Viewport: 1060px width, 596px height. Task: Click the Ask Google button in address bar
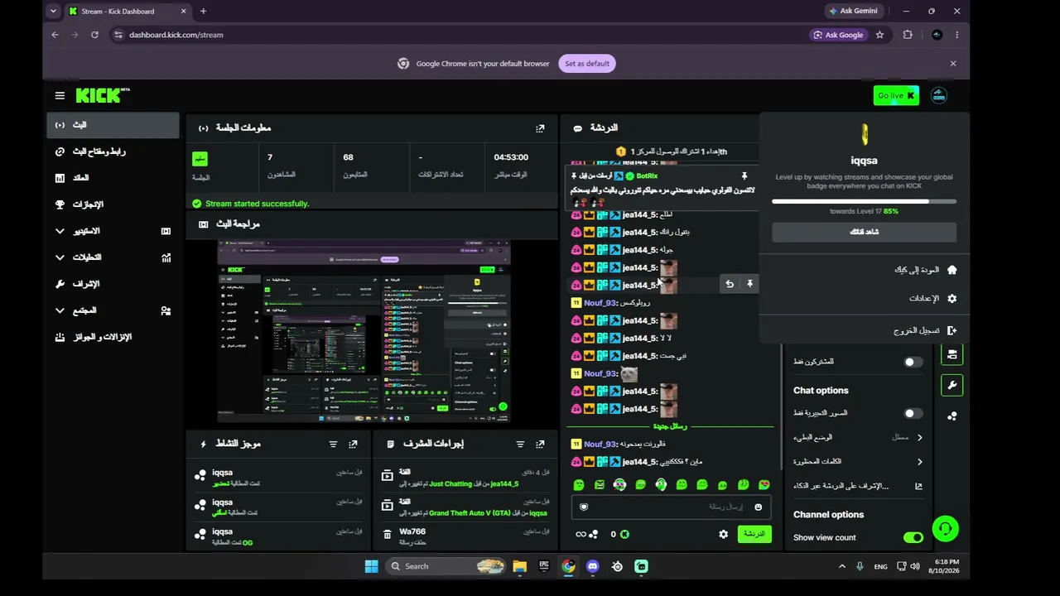click(x=837, y=35)
